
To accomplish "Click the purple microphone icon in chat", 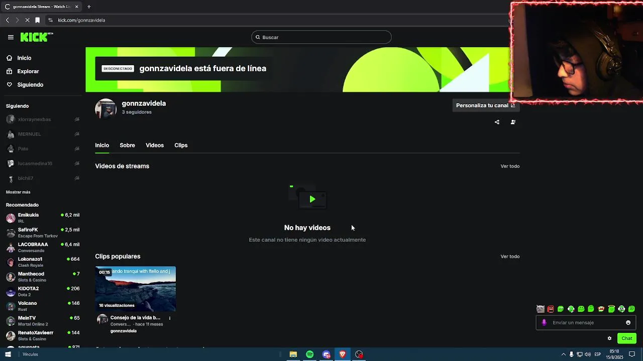I will click(544, 322).
